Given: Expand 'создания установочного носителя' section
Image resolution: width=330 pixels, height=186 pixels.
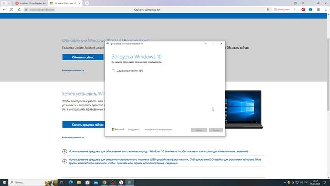Looking at the screenshot, I should (x=162, y=161).
